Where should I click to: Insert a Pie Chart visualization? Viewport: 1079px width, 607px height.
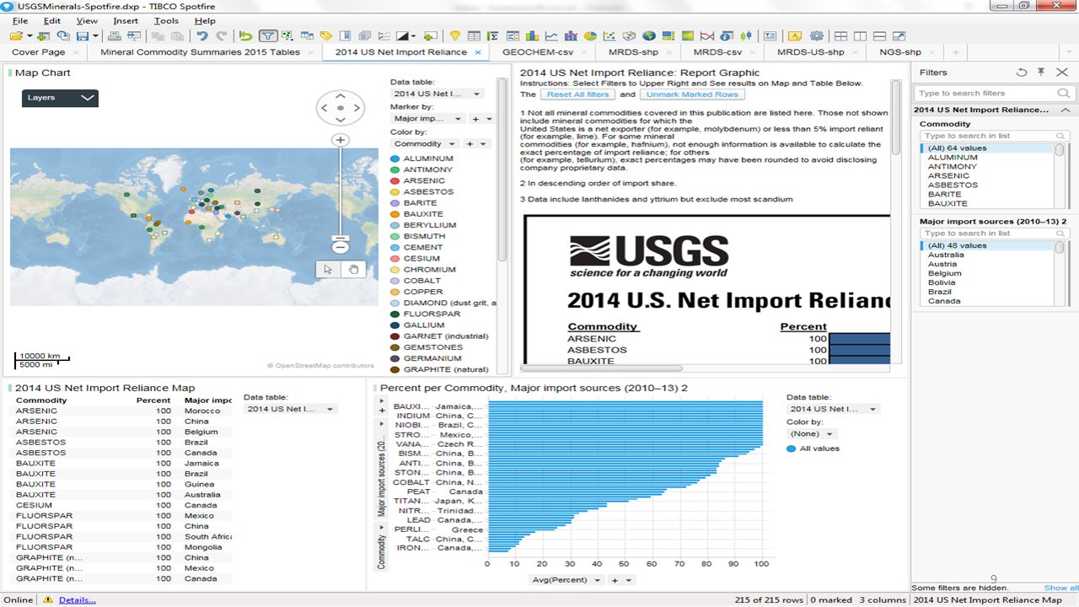point(590,36)
